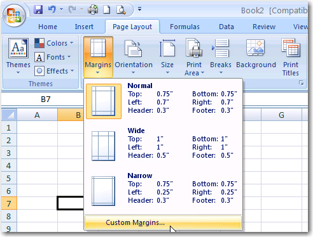Open the theme Effects dropdown
Image resolution: width=313 pixels, height=237 pixels.
pyautogui.click(x=55, y=71)
